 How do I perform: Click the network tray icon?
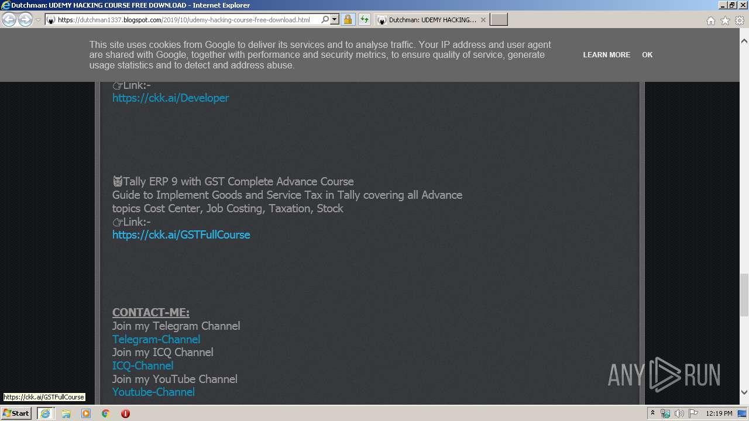click(665, 414)
